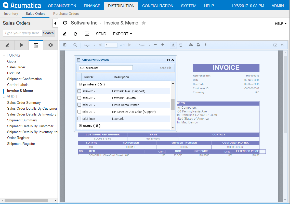
Task: Open the Software Inc company dropdown
Action: click(x=101, y=23)
